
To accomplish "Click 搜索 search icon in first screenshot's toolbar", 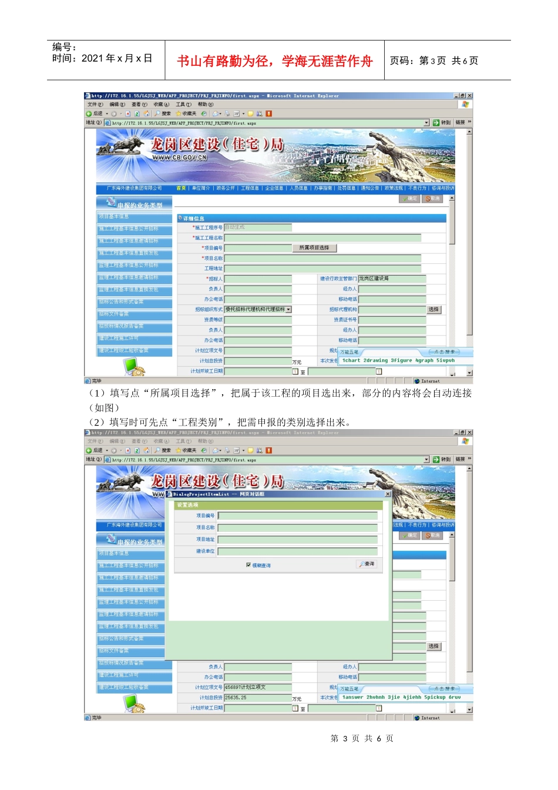I will (x=157, y=113).
